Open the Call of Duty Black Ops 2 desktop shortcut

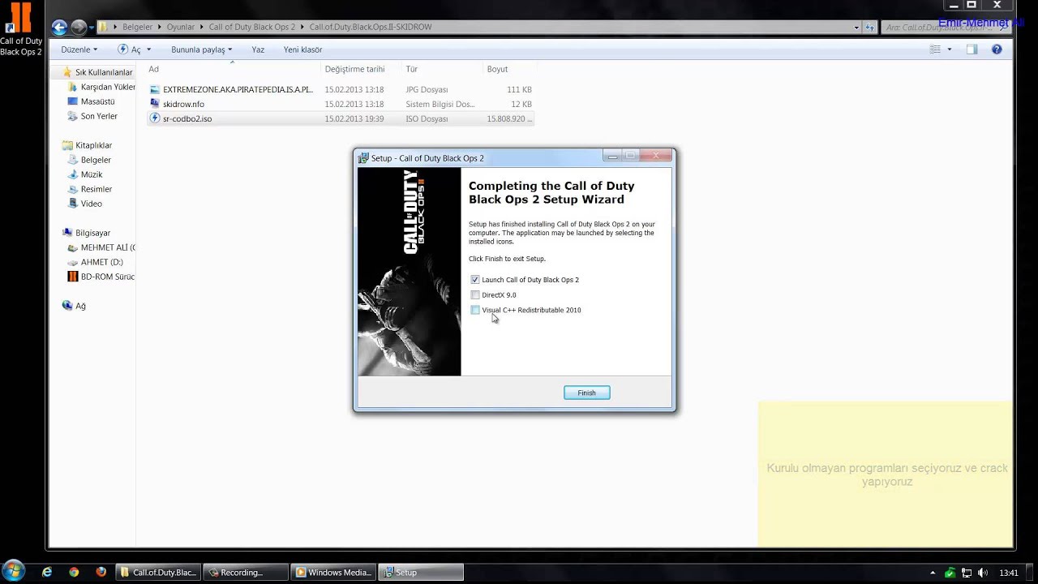tap(21, 29)
